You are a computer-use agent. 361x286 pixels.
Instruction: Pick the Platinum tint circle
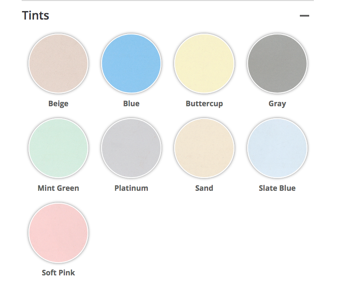pos(131,148)
